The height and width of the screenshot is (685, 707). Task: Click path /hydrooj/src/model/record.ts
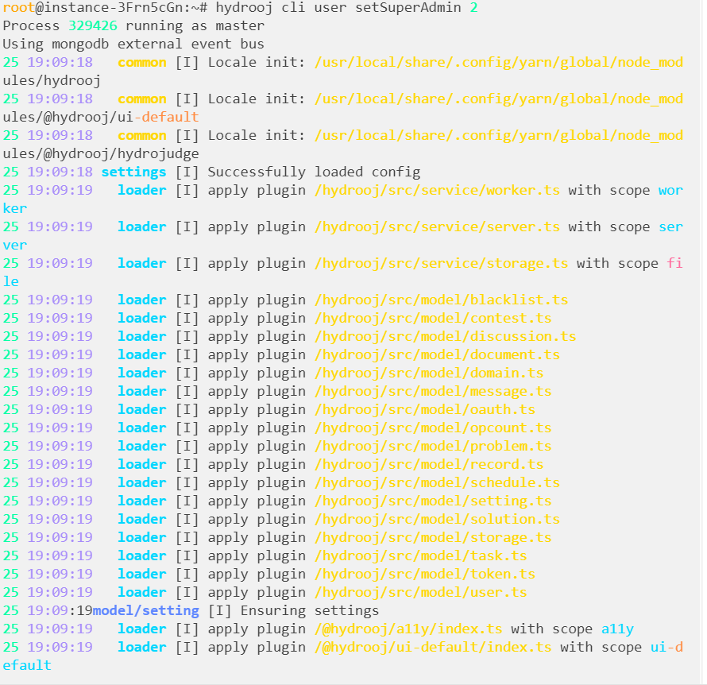(x=429, y=465)
